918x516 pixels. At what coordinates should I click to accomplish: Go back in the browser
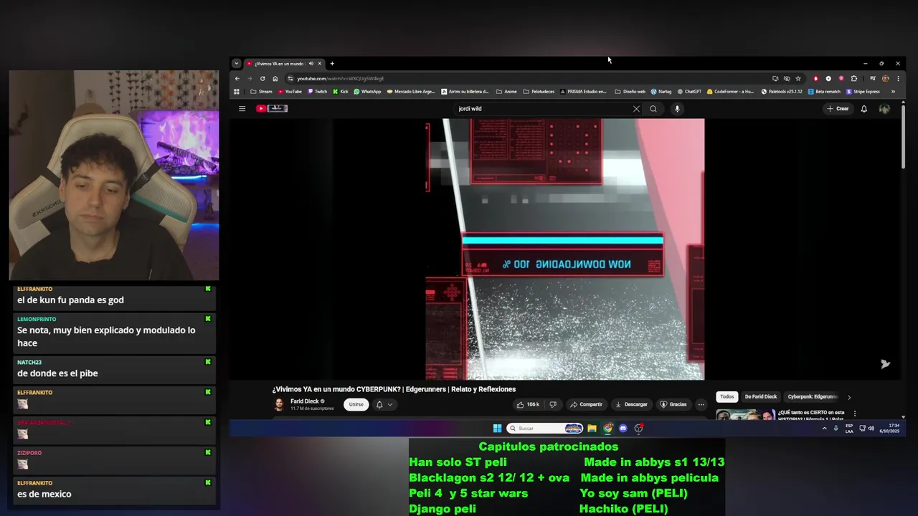tap(237, 79)
